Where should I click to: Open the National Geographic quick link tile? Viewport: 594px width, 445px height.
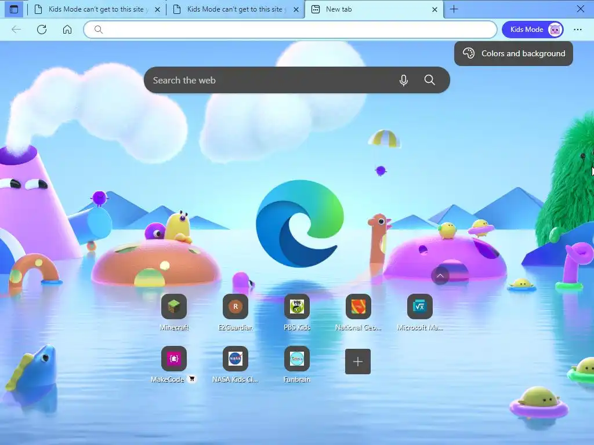pos(358,306)
